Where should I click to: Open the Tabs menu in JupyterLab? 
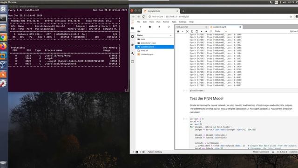[x=174, y=22]
